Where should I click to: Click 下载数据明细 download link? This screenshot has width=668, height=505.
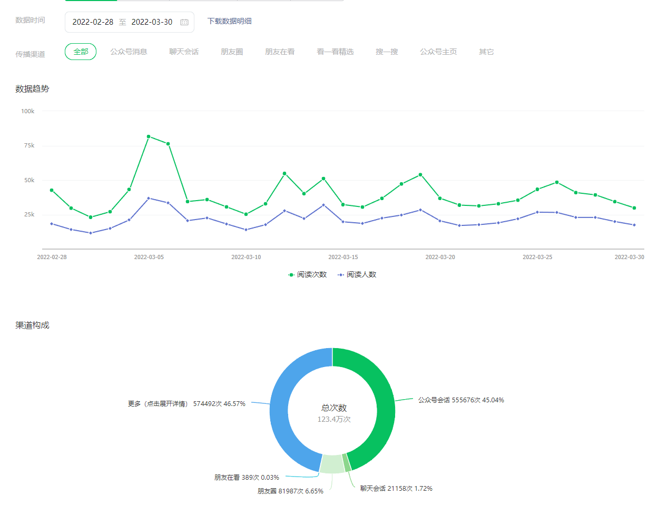pos(230,21)
